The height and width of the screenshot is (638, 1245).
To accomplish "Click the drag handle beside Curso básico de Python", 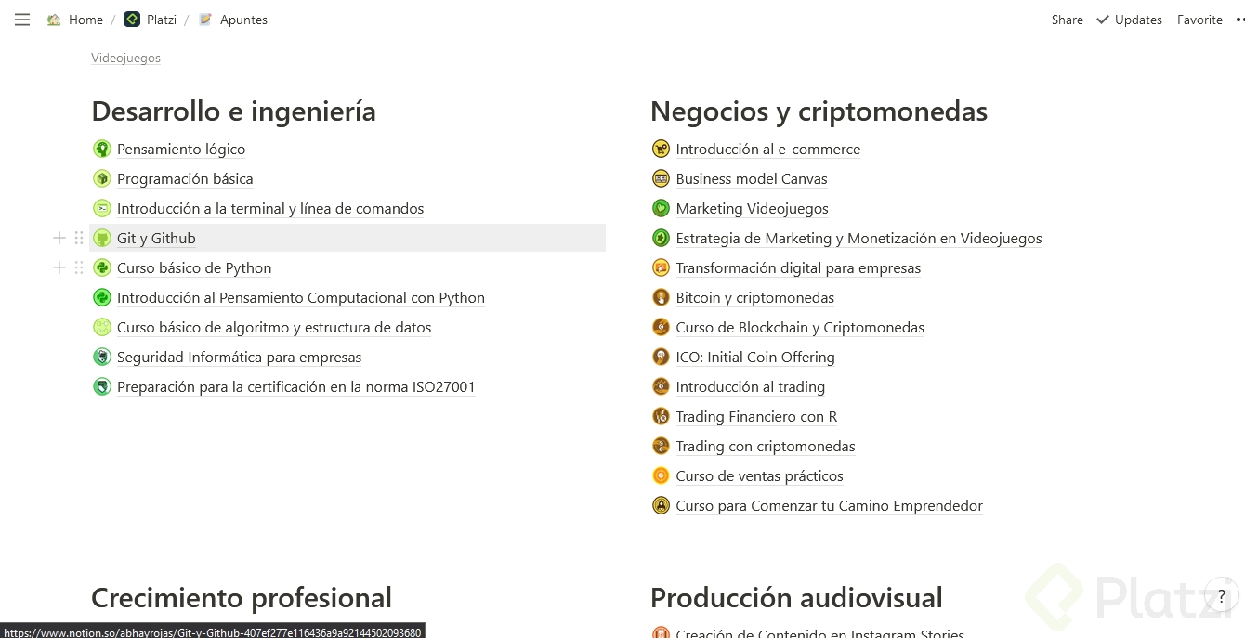I will click(79, 268).
